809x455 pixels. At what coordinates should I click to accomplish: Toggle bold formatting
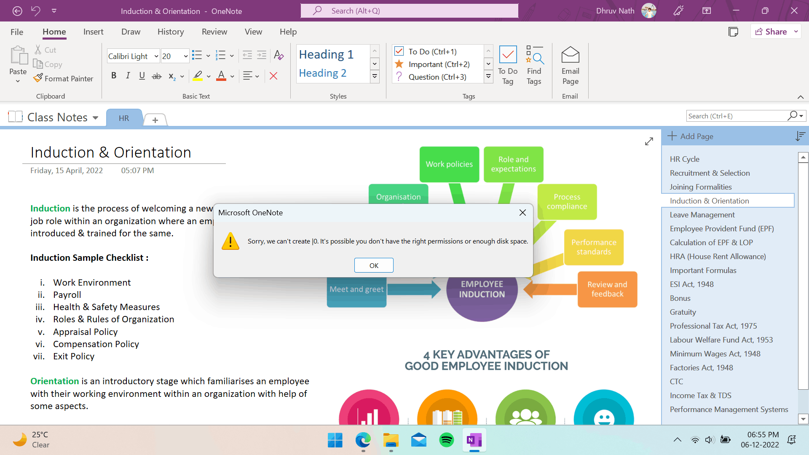coord(113,76)
